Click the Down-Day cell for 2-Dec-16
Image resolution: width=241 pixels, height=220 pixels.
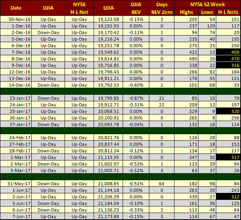(48, 32)
